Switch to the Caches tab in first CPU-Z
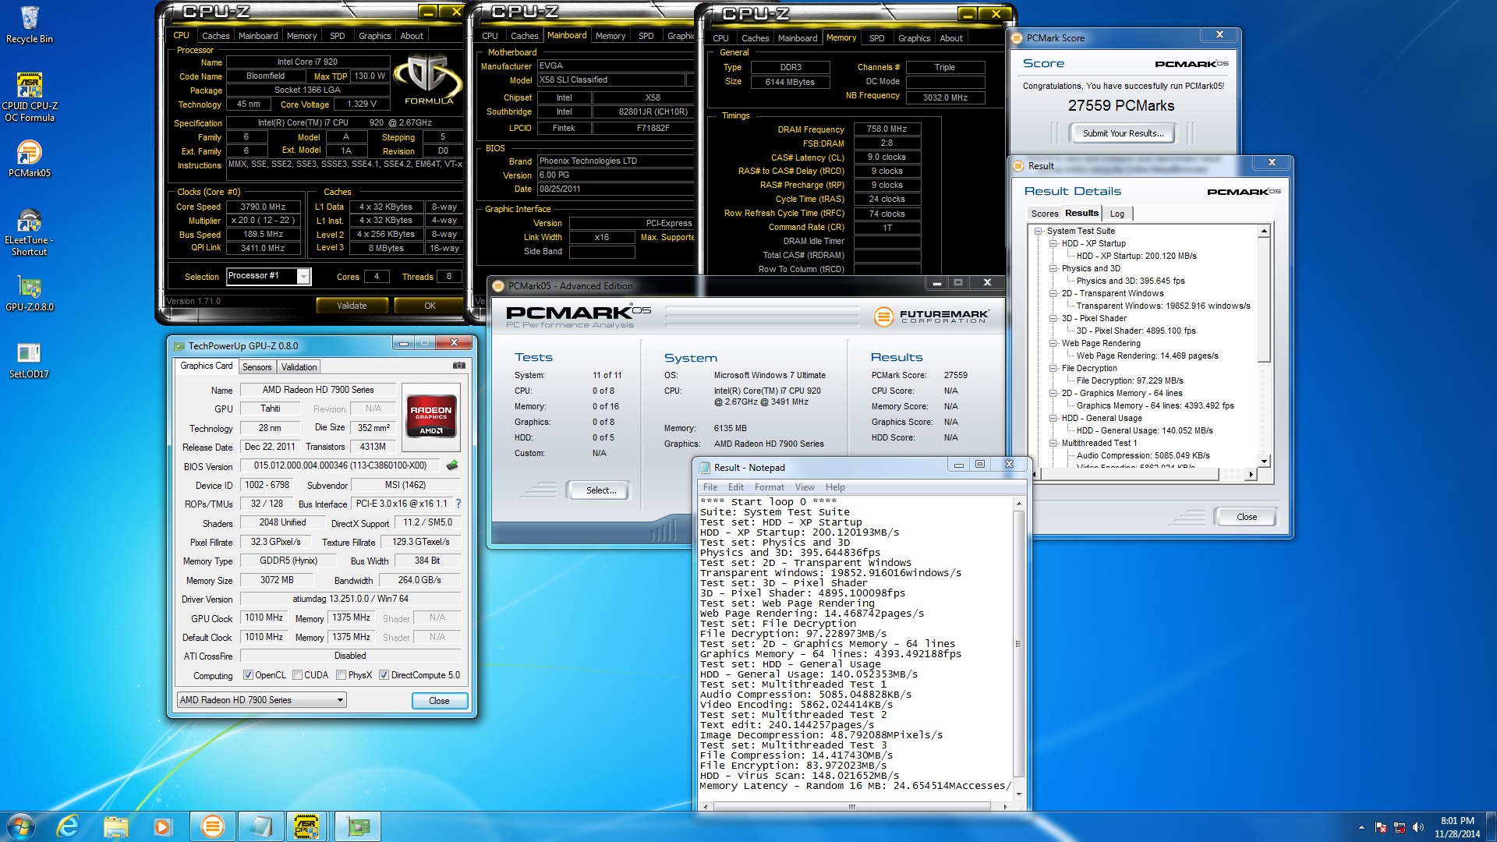The height and width of the screenshot is (842, 1497). [215, 36]
